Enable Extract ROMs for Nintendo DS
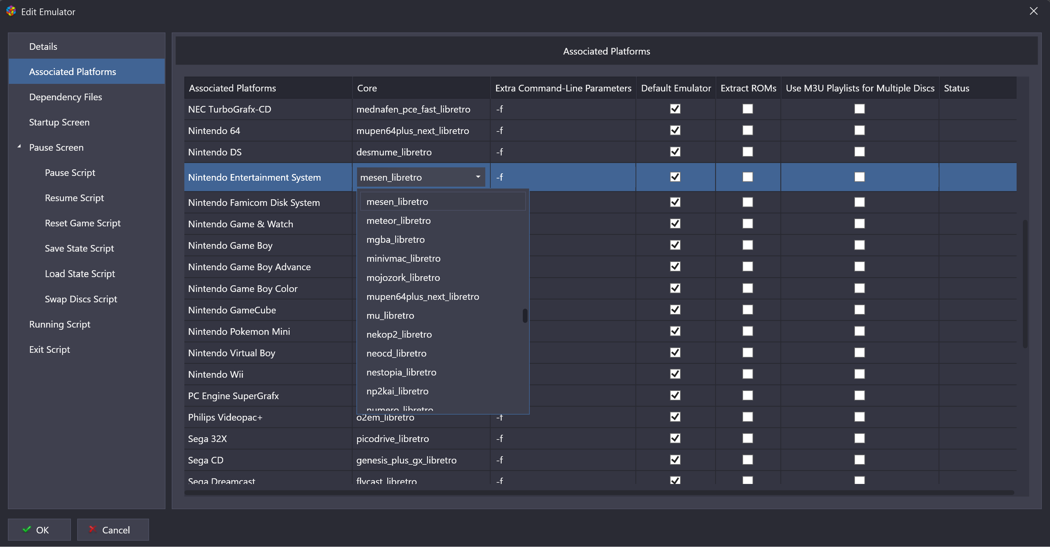The image size is (1050, 547). coord(747,152)
